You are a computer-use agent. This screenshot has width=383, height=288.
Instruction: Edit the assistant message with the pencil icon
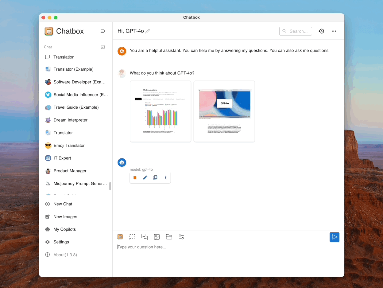point(145,177)
